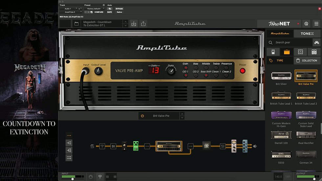
Task: Select the green overdrive pedal in chain
Action: (136, 146)
